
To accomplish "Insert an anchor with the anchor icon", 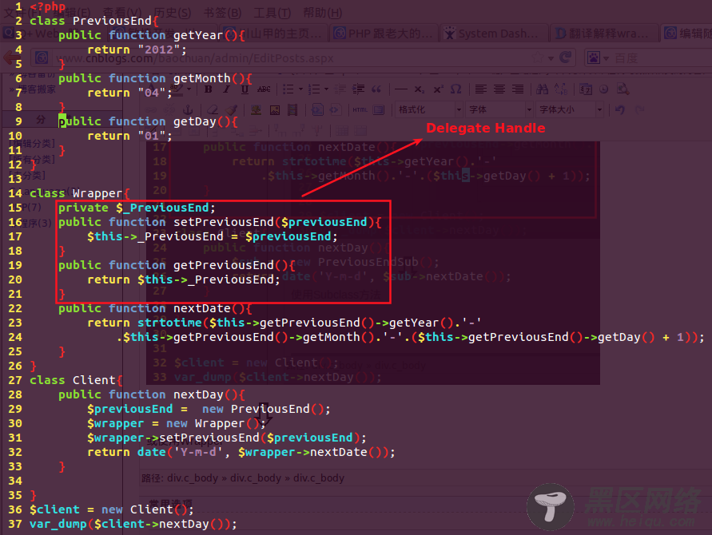I will point(188,110).
